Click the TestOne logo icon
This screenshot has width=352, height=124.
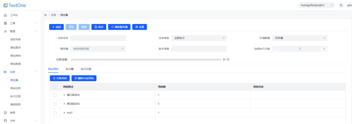point(5,5)
